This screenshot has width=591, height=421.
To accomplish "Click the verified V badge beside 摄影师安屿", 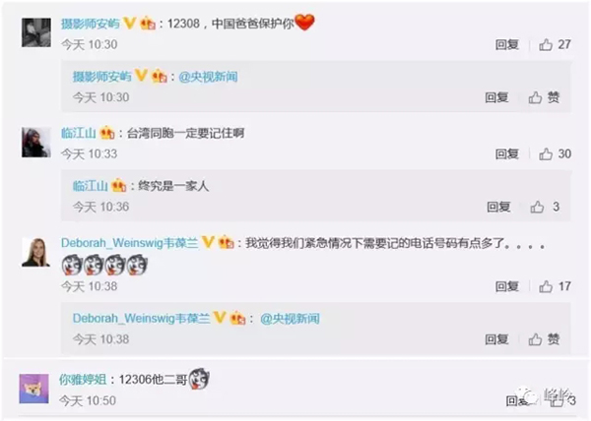I will click(129, 24).
